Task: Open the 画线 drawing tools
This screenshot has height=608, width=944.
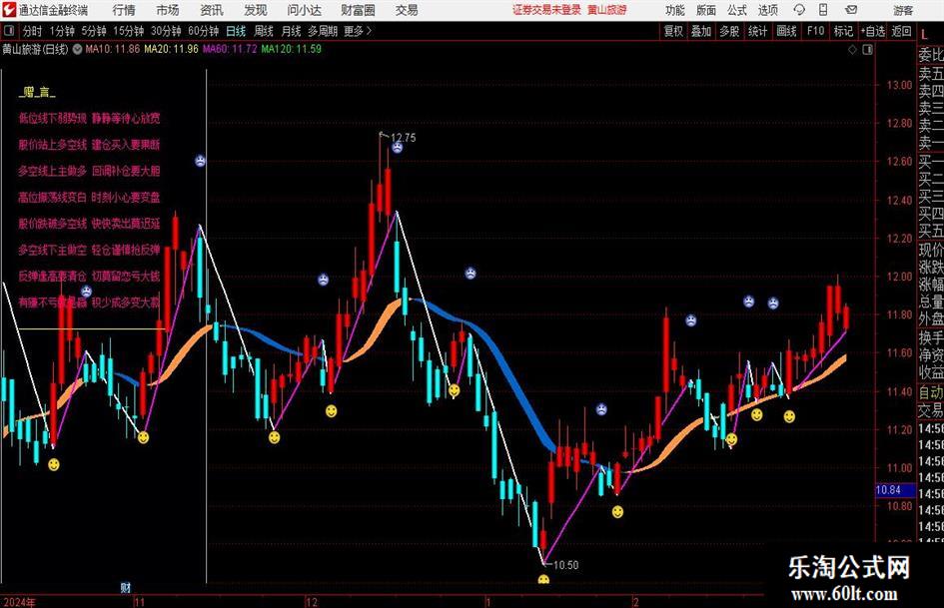Action: click(x=786, y=31)
